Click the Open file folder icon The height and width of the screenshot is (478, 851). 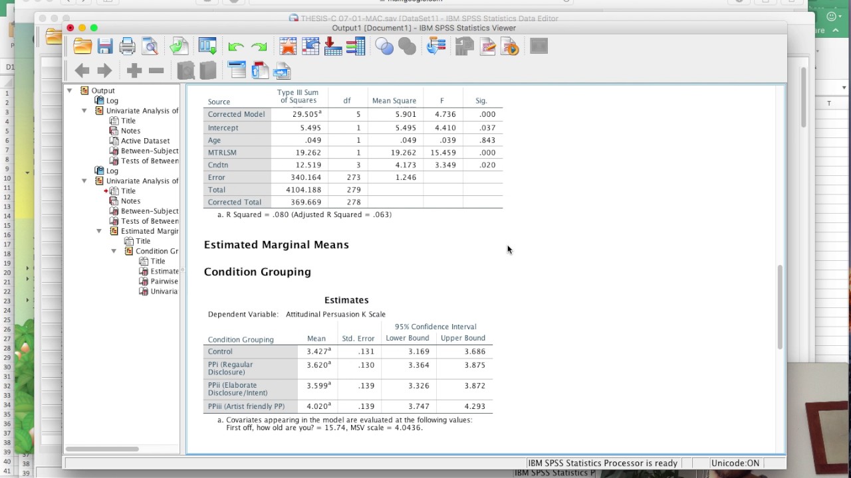pos(82,46)
